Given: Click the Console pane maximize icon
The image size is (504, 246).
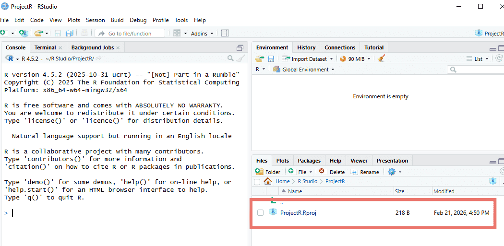Looking at the screenshot, I should [240, 48].
